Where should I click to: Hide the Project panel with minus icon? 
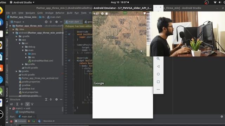point(61,22)
